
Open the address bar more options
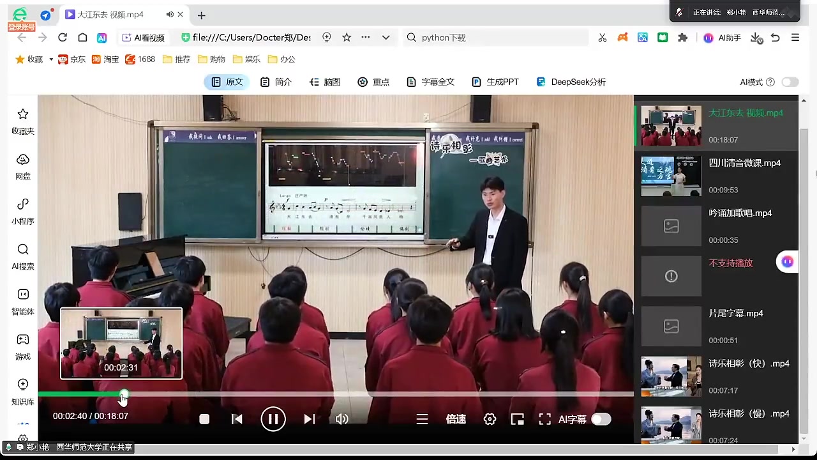(366, 38)
